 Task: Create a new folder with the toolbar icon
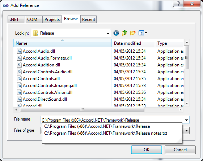coord(133,33)
